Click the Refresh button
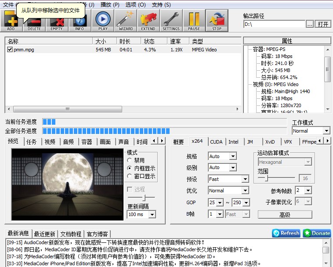The width and height of the screenshot is (333, 267). coord(286,233)
